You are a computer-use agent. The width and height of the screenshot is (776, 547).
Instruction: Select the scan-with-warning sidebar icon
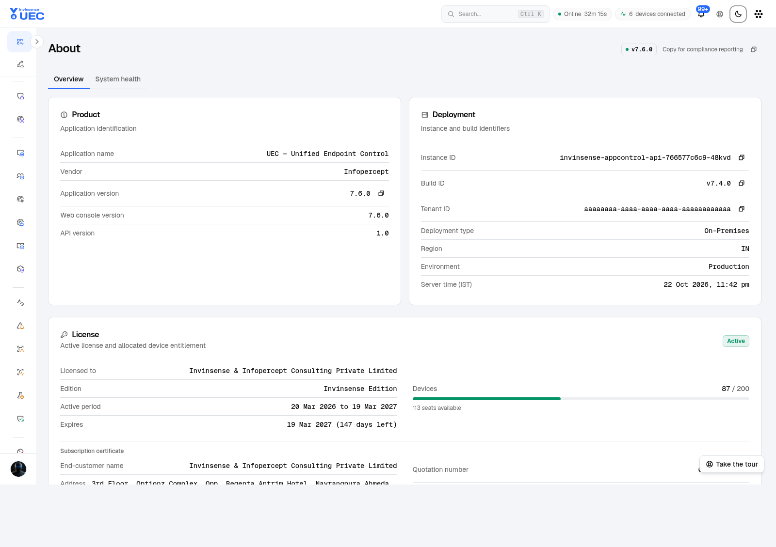click(x=20, y=349)
